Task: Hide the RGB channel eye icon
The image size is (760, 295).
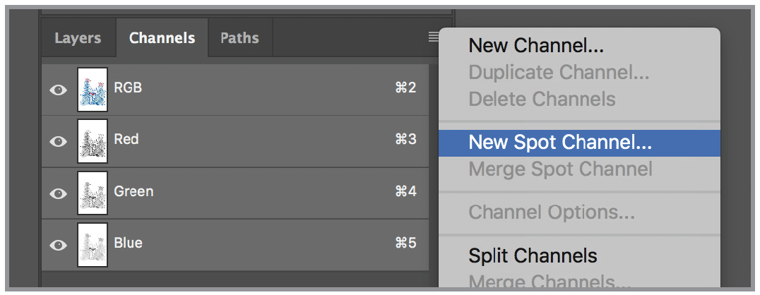Action: coord(59,90)
